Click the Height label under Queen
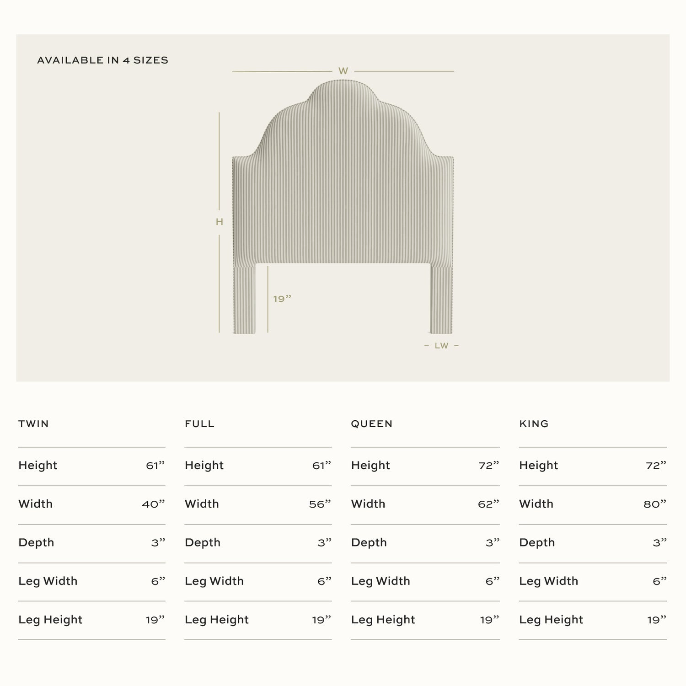Viewport: 686px width, 686px height. 370,466
